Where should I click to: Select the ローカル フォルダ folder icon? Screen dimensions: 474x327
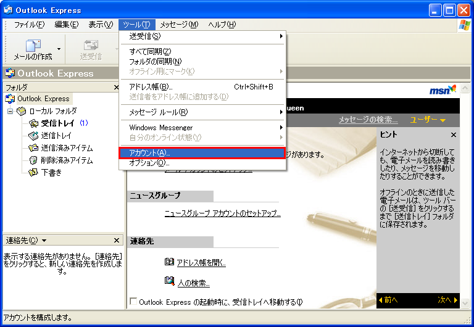(22, 111)
